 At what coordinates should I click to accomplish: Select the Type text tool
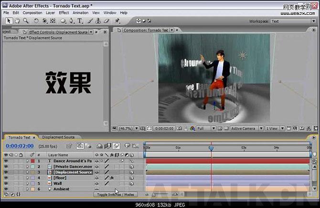(x=80, y=21)
